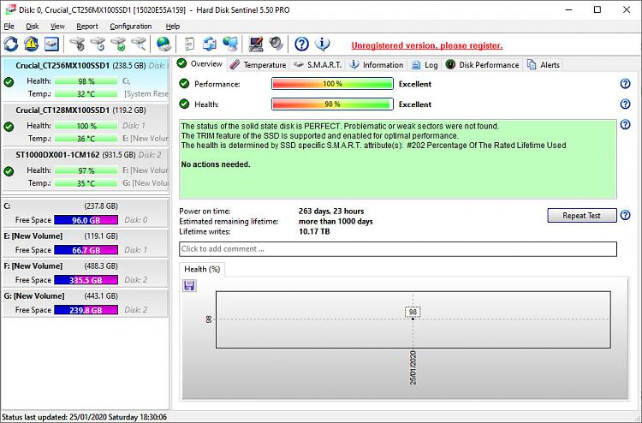This screenshot has width=642, height=423.
Task: Click the monitor display toolbar icon
Action: (255, 44)
